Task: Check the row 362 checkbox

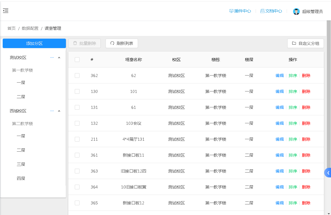Action: click(x=77, y=76)
